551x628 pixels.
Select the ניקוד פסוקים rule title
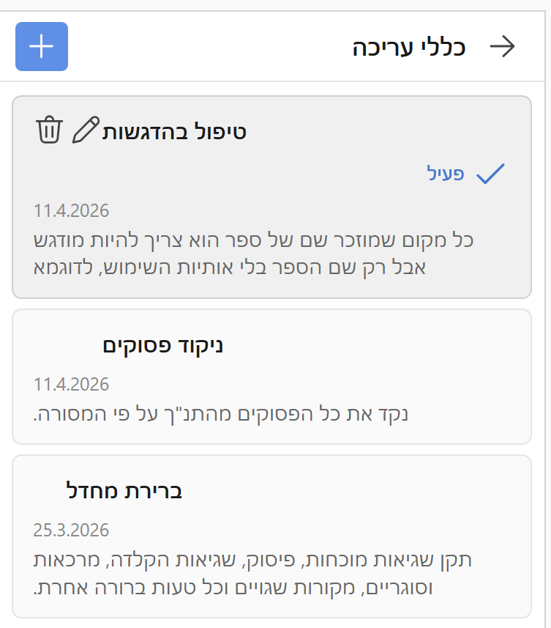[162, 345]
